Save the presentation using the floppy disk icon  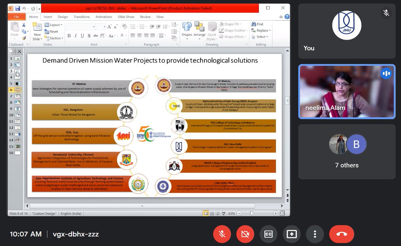17,8
